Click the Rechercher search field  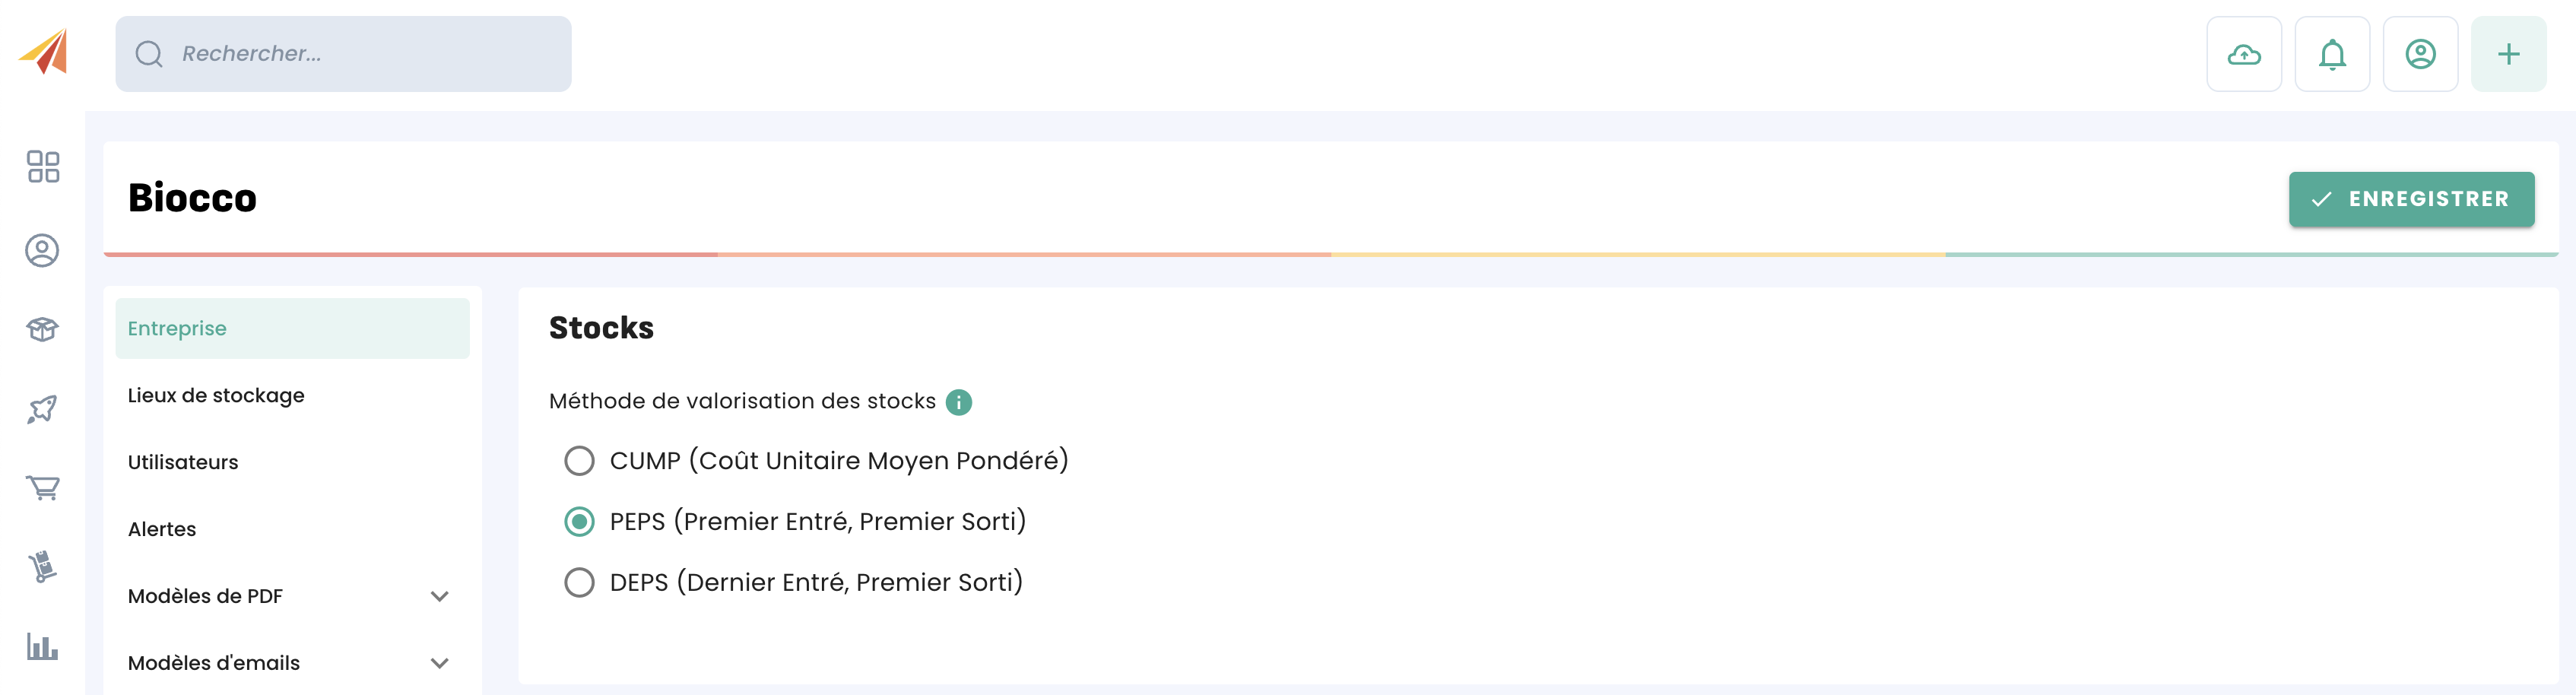click(x=343, y=54)
